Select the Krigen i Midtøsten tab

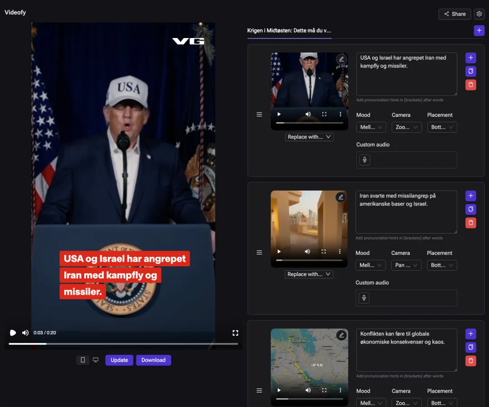[289, 31]
